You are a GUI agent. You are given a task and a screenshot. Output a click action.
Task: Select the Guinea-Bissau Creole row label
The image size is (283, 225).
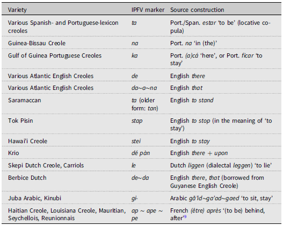(37, 43)
